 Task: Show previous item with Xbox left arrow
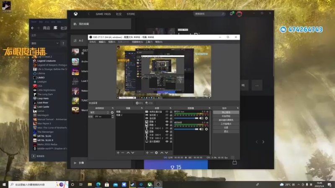(x=257, y=142)
